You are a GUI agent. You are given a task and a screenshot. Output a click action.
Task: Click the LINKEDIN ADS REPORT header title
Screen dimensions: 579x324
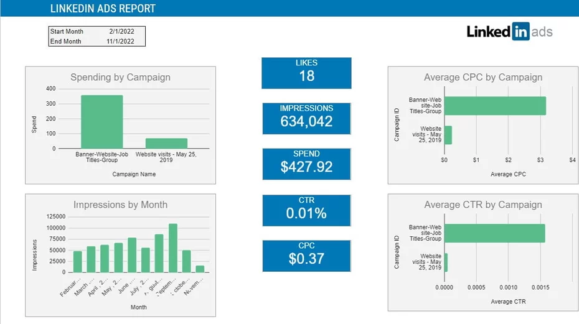click(103, 9)
